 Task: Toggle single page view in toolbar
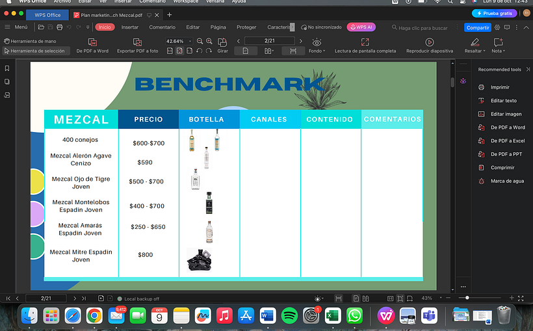point(246,51)
